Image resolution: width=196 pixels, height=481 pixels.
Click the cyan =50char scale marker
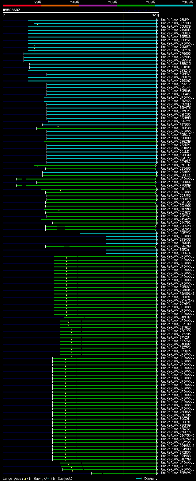pyautogui.click(x=139, y=479)
